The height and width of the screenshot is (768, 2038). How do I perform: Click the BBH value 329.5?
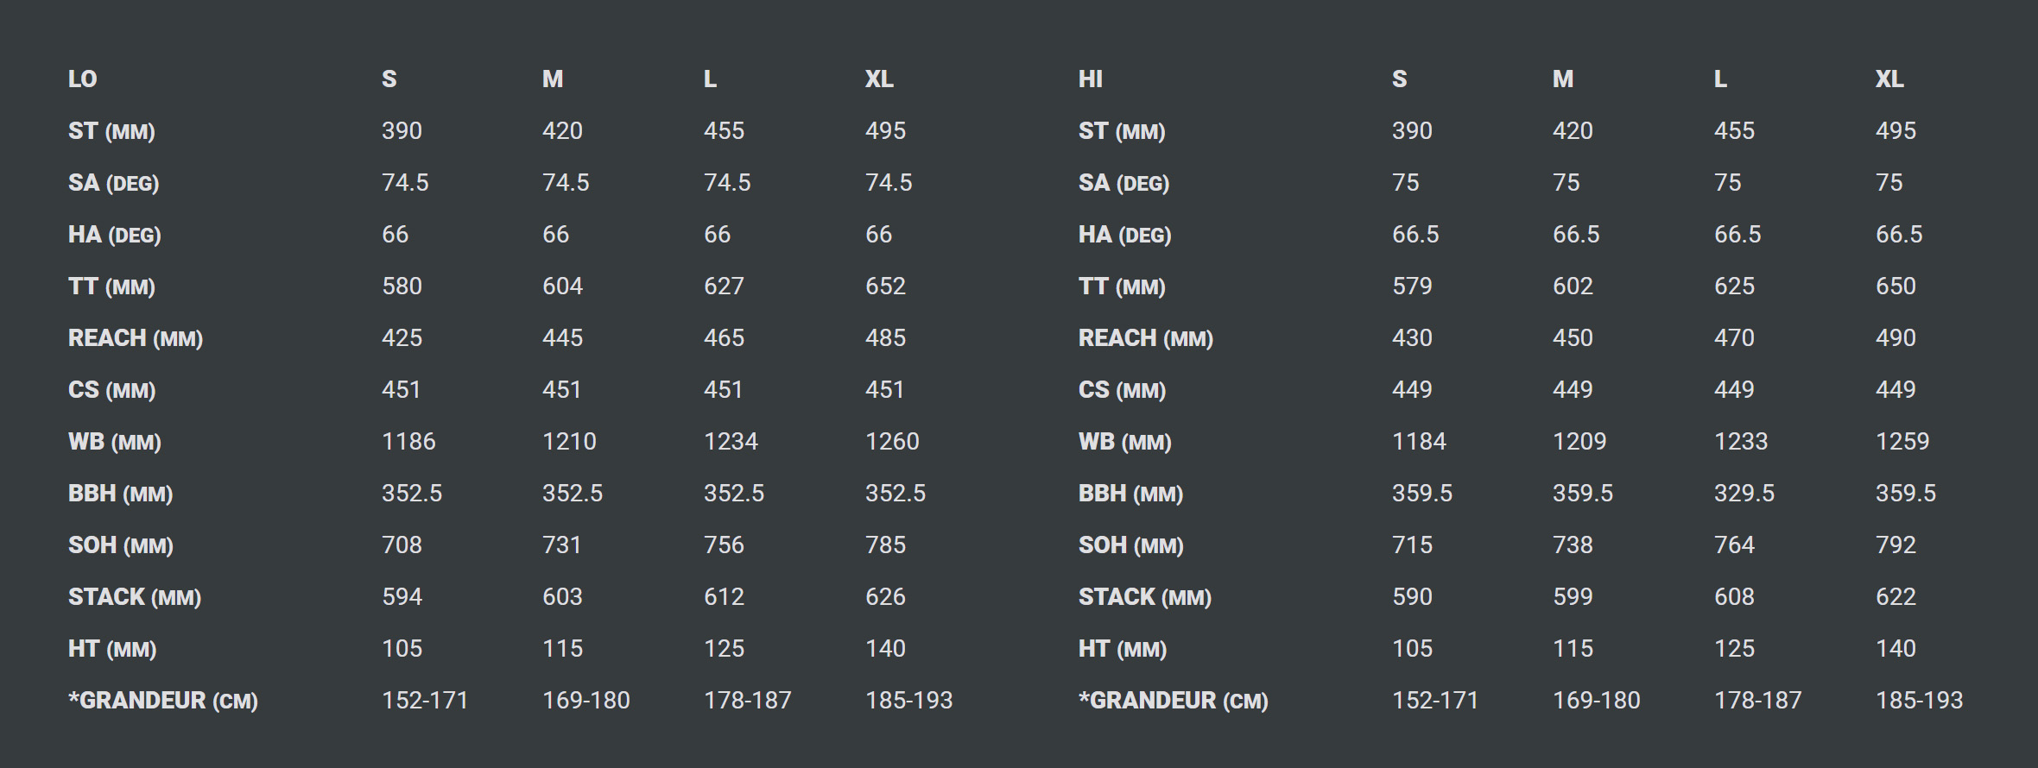pyautogui.click(x=1744, y=494)
